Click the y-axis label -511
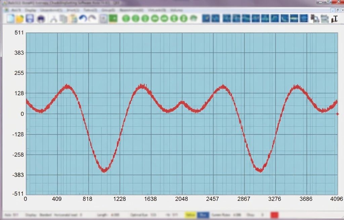 pyautogui.click(x=18, y=194)
